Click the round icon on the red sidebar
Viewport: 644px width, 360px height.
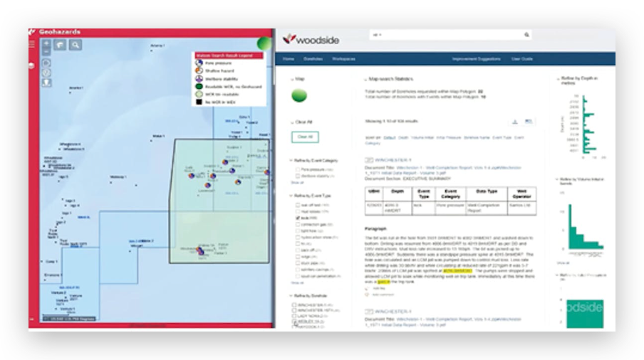tap(31, 65)
